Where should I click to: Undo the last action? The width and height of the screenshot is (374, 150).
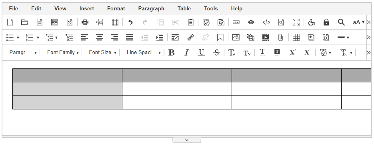[x=130, y=22]
